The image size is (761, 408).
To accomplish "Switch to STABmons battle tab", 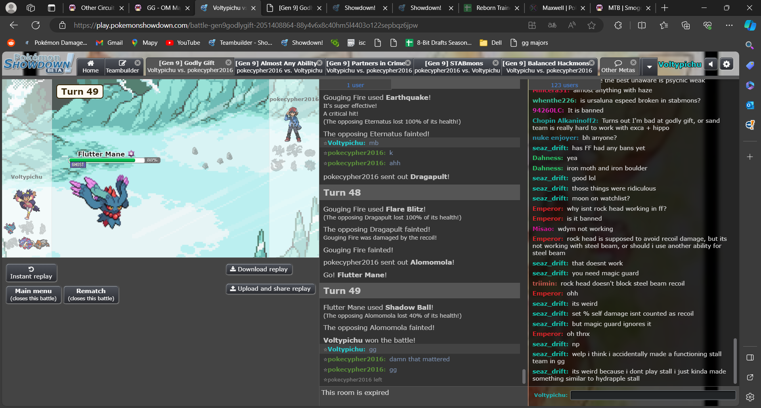I will coord(457,67).
